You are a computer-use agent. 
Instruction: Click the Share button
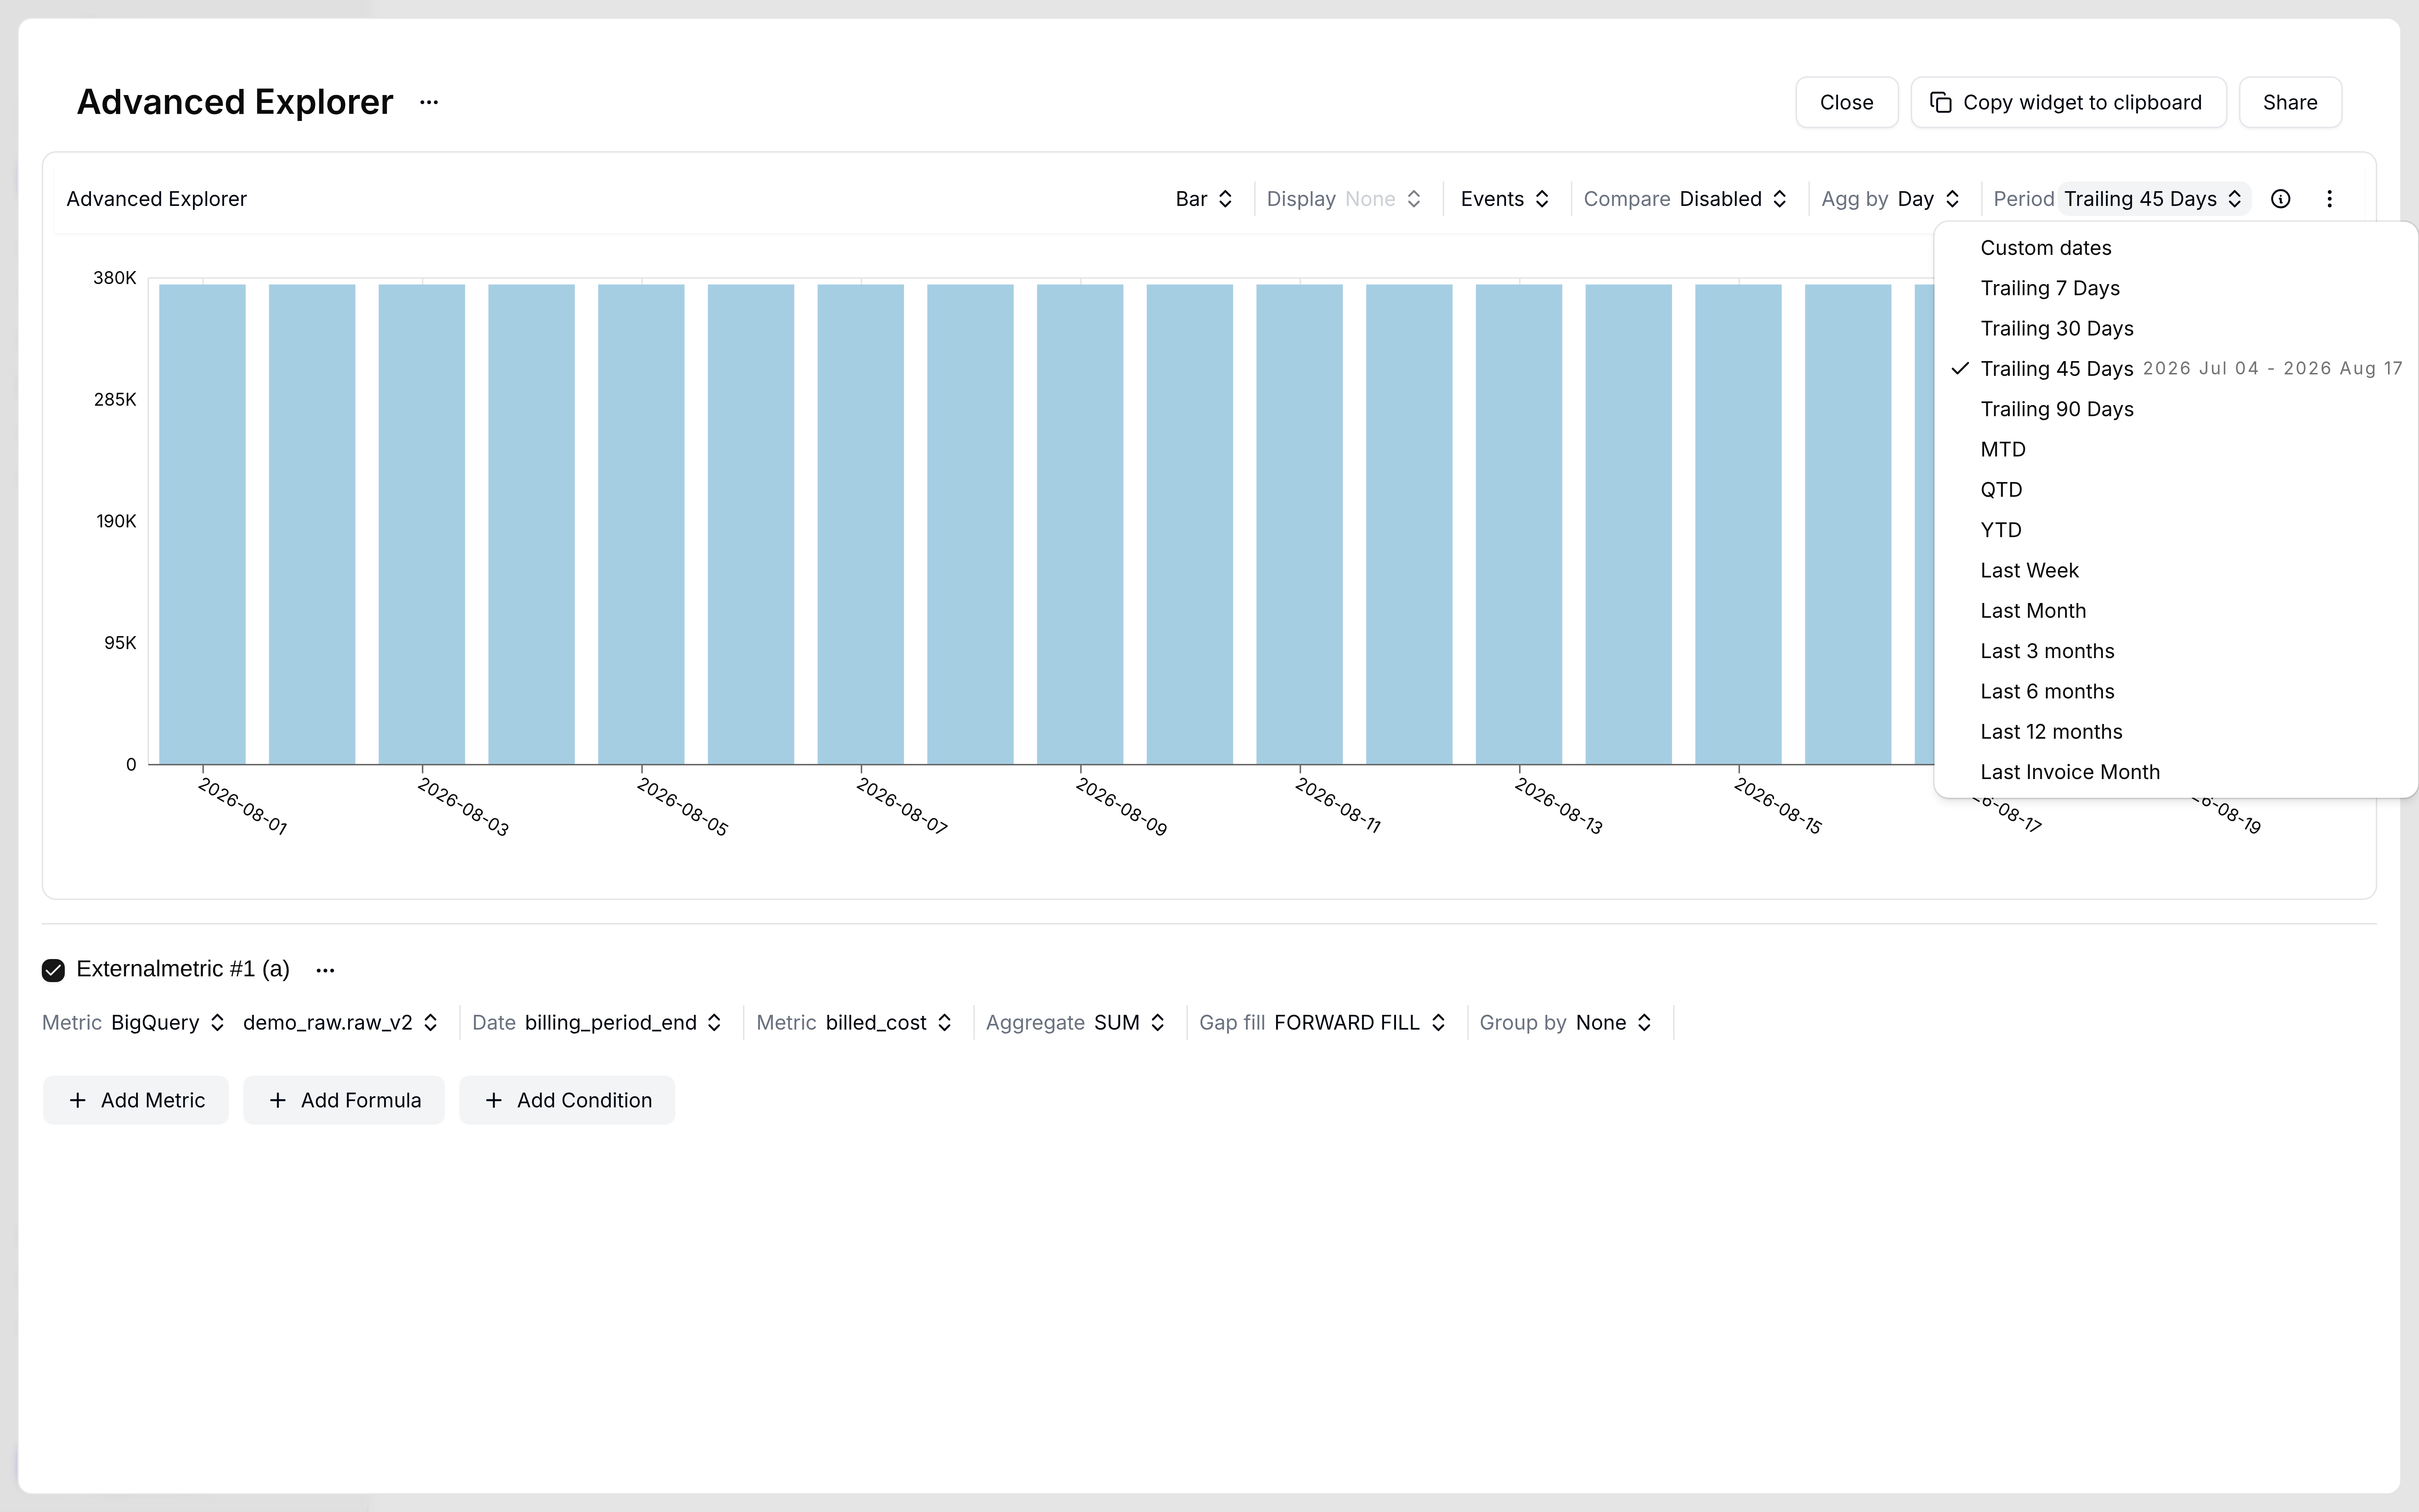click(x=2290, y=102)
